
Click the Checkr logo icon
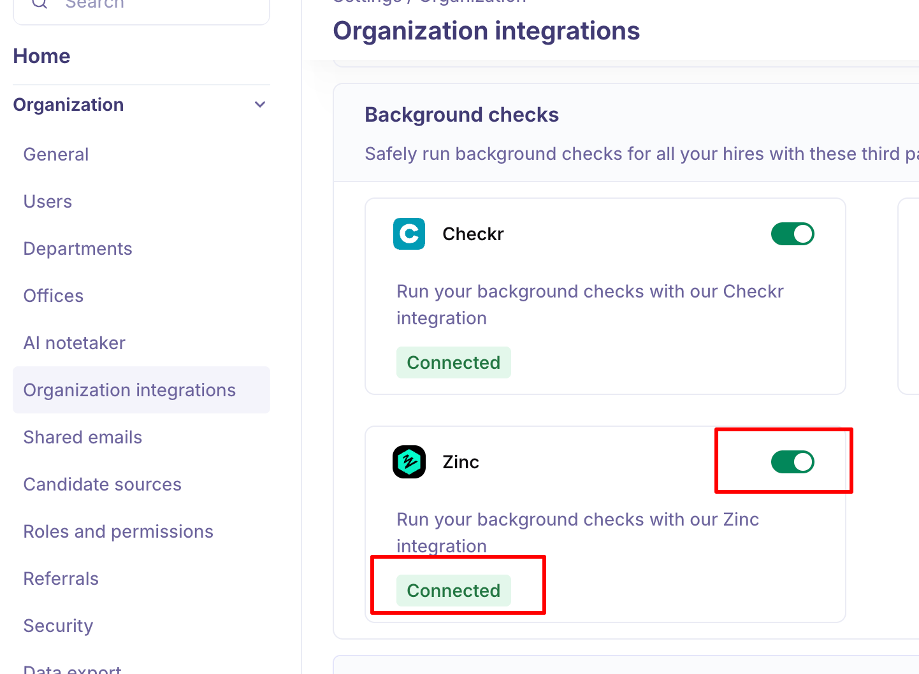coord(409,234)
